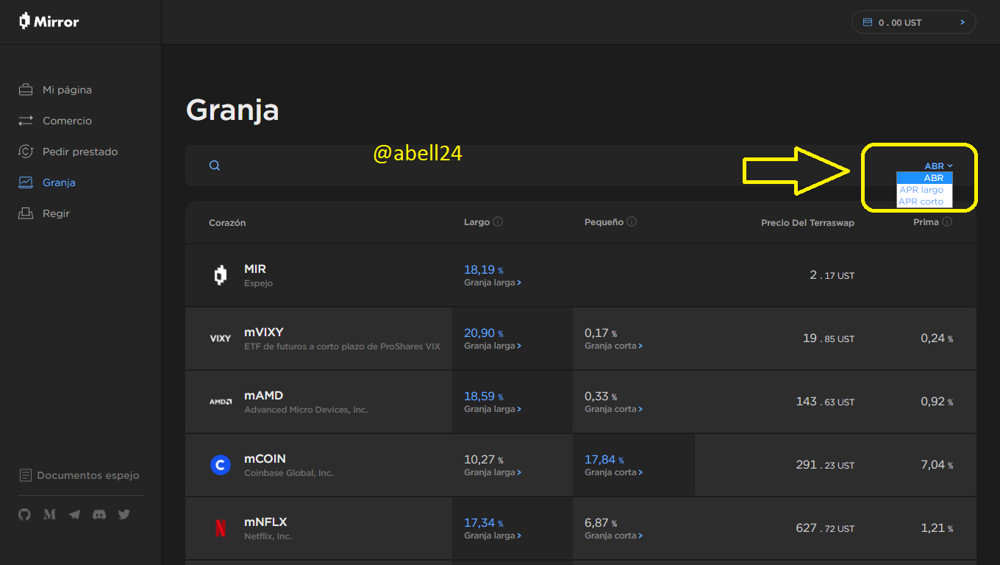The height and width of the screenshot is (565, 1000).
Task: Click the mVIXY token icon
Action: [x=221, y=338]
